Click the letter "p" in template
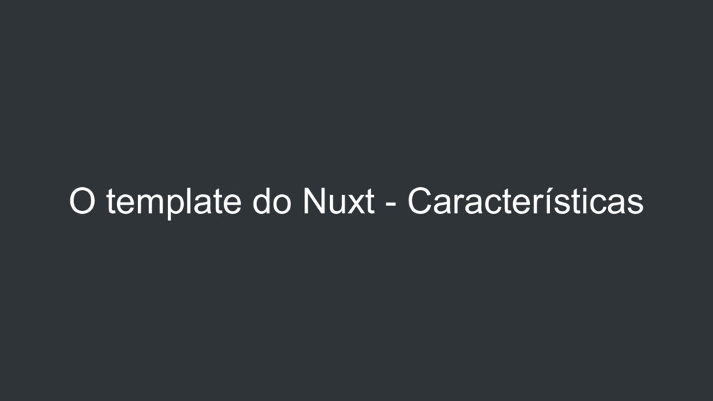 pyautogui.click(x=175, y=207)
